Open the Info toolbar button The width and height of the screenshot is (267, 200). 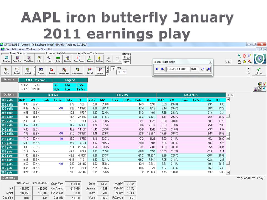(39, 59)
